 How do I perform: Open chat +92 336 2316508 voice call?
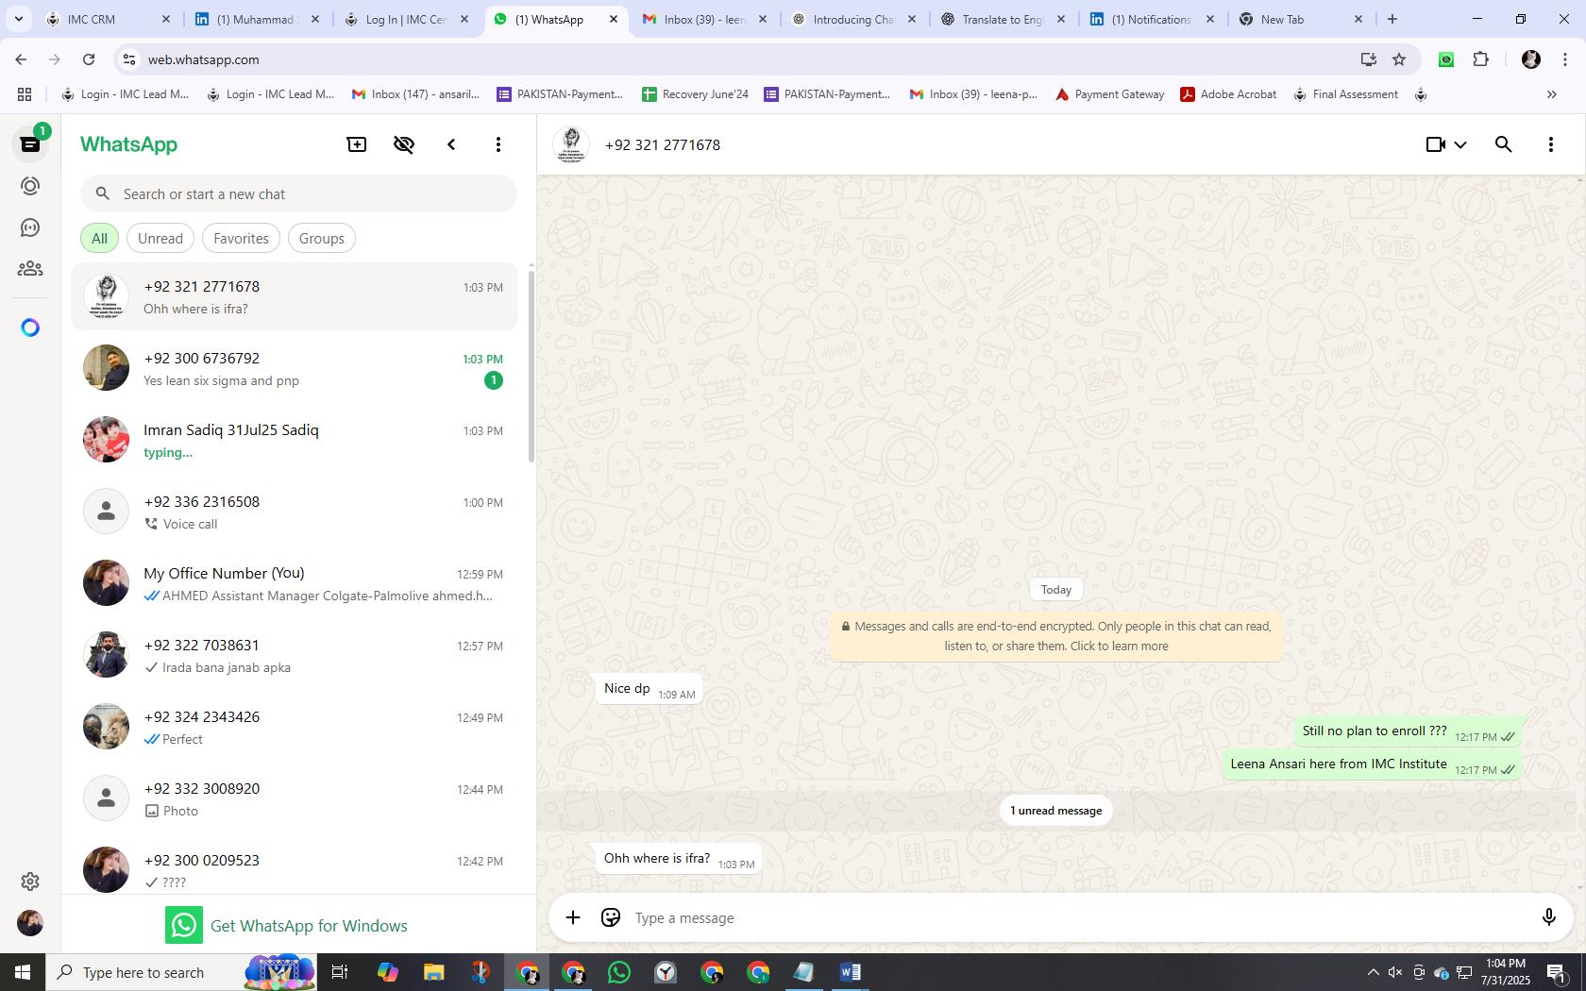pyautogui.click(x=294, y=512)
